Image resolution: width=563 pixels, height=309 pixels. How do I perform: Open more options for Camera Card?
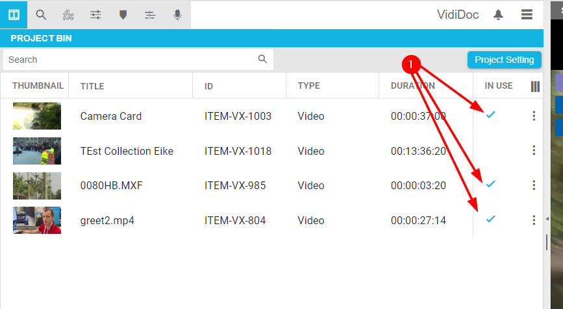tap(534, 116)
